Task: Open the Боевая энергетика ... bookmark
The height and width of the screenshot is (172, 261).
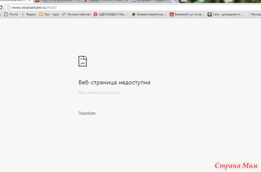Action: coord(149,15)
